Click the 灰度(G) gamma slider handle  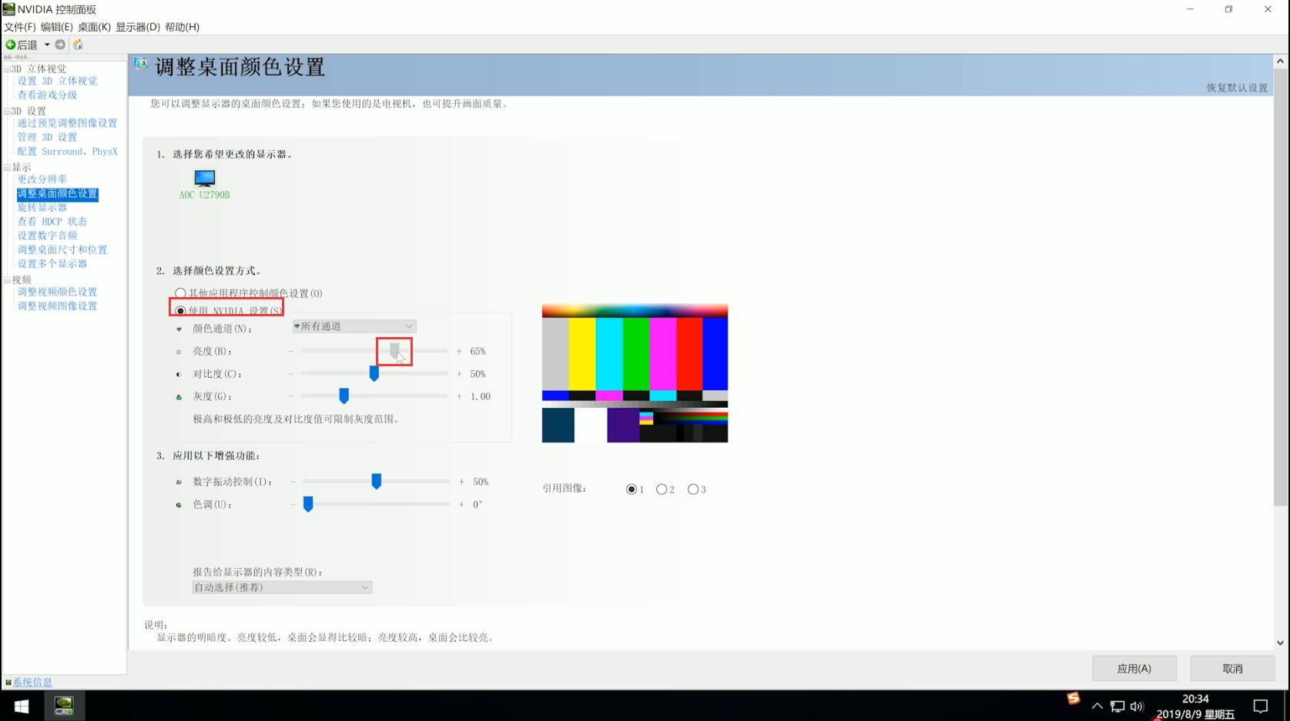click(344, 396)
